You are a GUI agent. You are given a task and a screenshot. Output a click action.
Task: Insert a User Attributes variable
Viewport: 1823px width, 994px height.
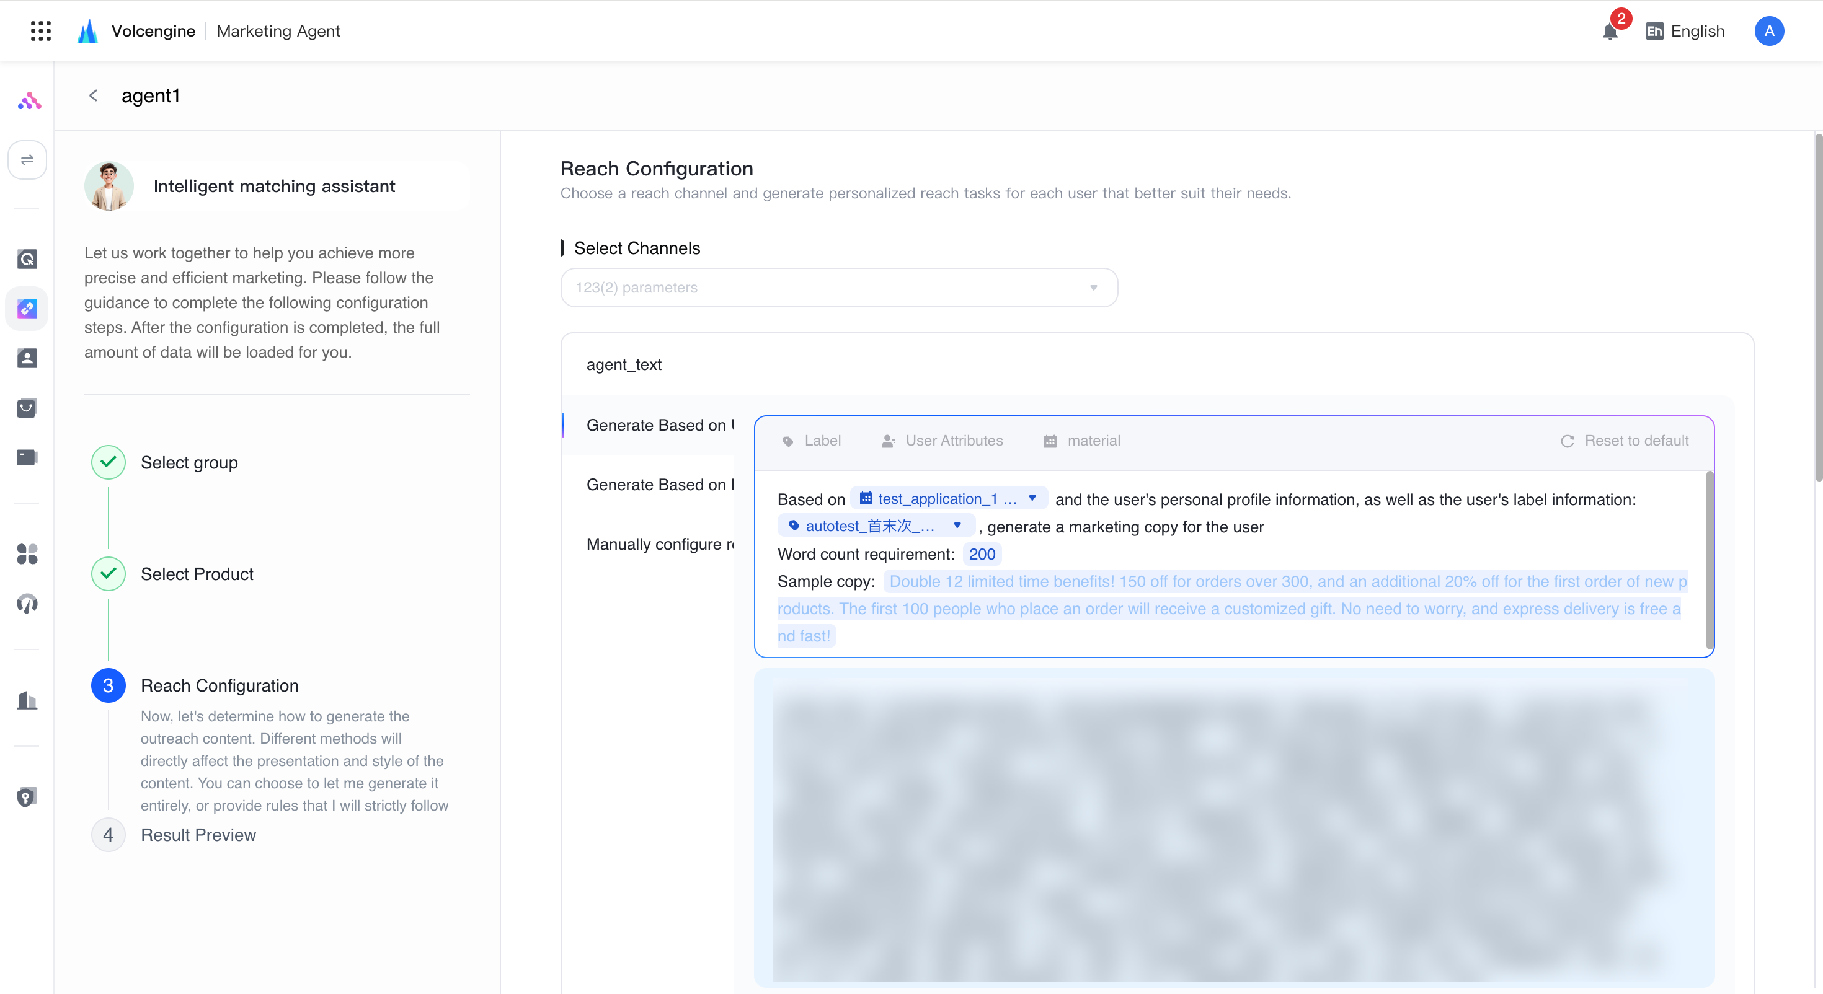[942, 441]
